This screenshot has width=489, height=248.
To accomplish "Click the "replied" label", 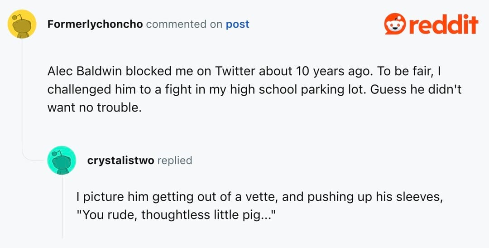I will (174, 160).
